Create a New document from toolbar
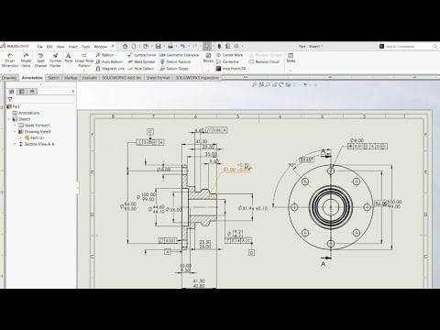440x330 pixels. [134, 46]
